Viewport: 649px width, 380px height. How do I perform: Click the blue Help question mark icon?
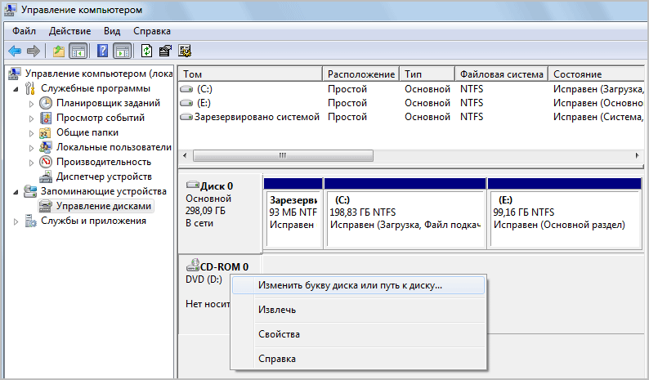[102, 51]
